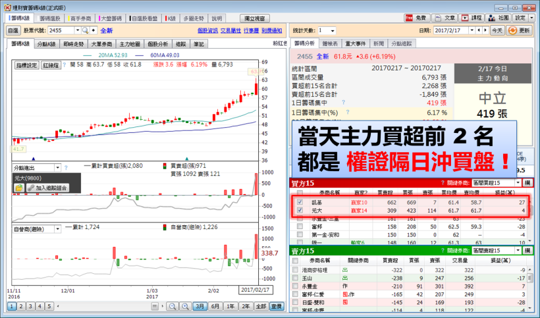Click the magnifier icon beside stock code
The width and height of the screenshot is (540, 318).
[85, 31]
